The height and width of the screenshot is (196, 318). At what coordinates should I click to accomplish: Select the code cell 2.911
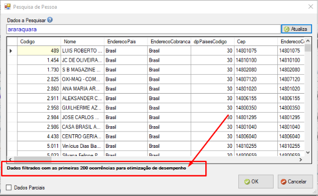39,99
